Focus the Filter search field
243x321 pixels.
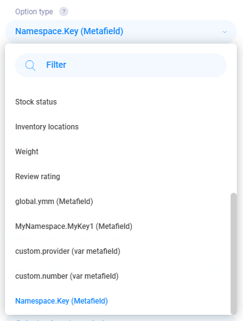tap(121, 65)
